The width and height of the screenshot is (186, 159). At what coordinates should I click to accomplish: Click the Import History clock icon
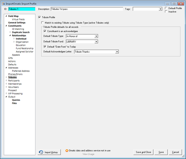click(41, 152)
